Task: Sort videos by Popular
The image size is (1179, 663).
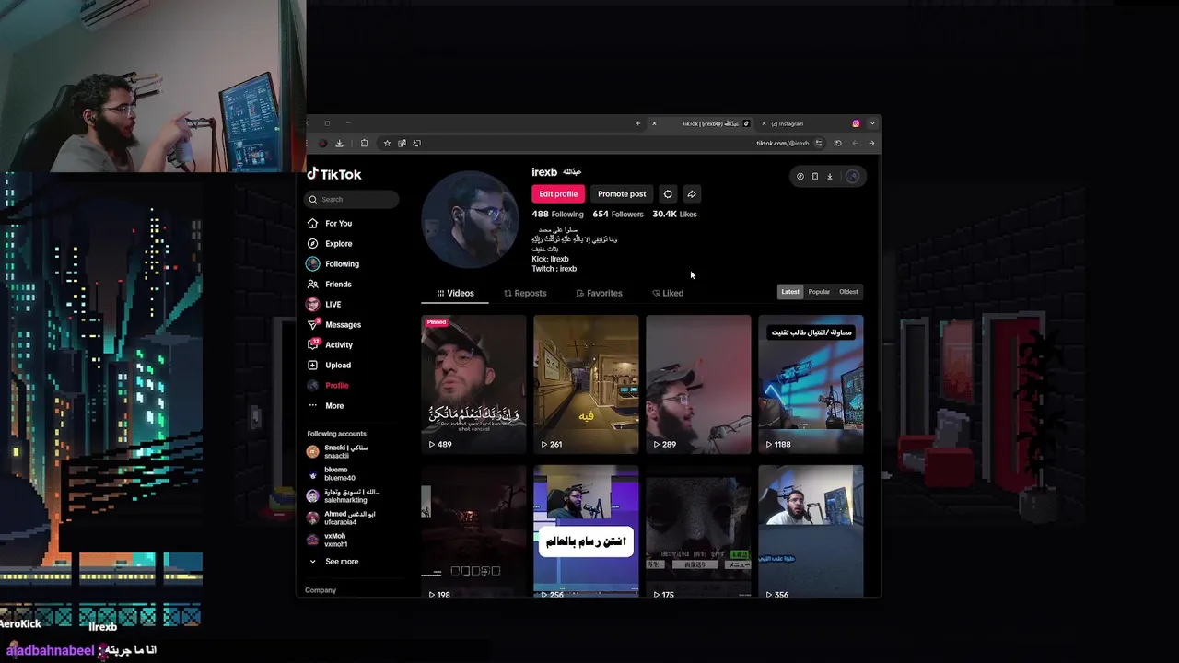Action: [819, 292]
